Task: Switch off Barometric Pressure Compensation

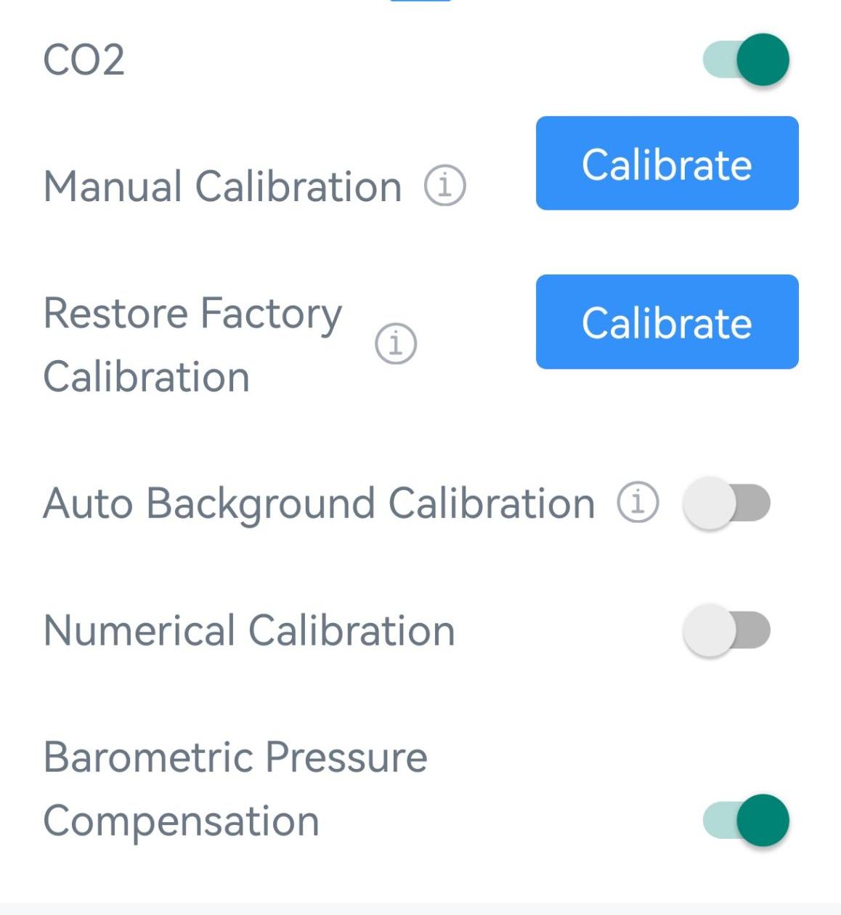Action: (747, 821)
